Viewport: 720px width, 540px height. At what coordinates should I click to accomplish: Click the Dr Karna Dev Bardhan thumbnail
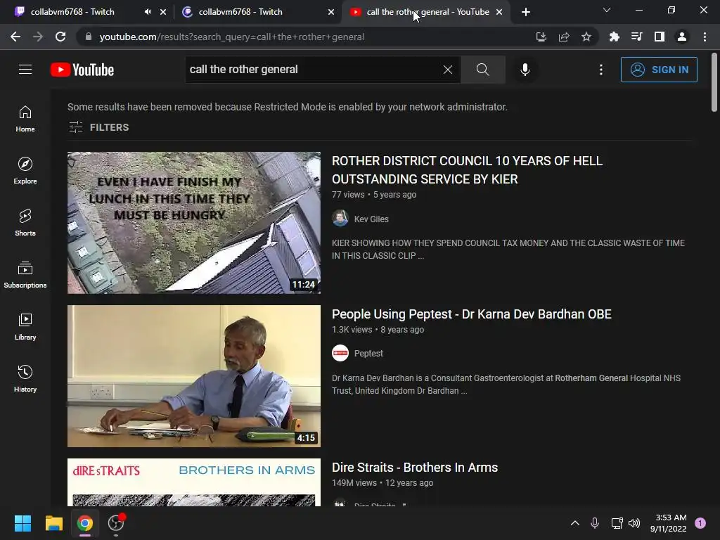coord(194,376)
